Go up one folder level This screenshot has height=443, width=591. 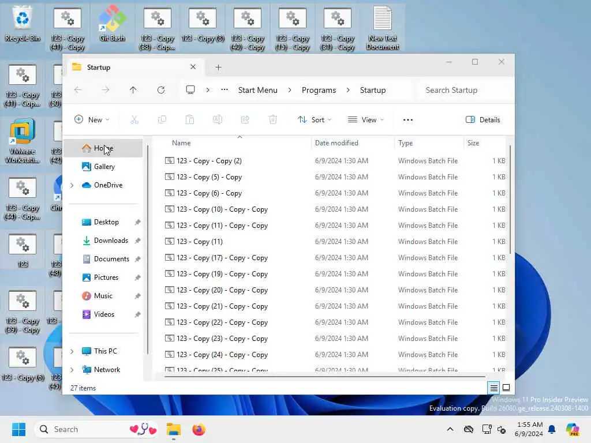coord(133,90)
